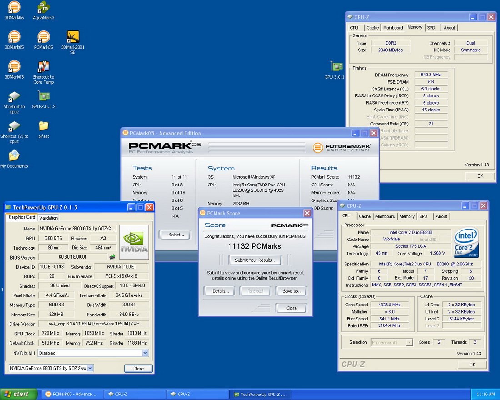
Task: Open the 3DMark06 desktop shortcut
Action: click(x=14, y=10)
